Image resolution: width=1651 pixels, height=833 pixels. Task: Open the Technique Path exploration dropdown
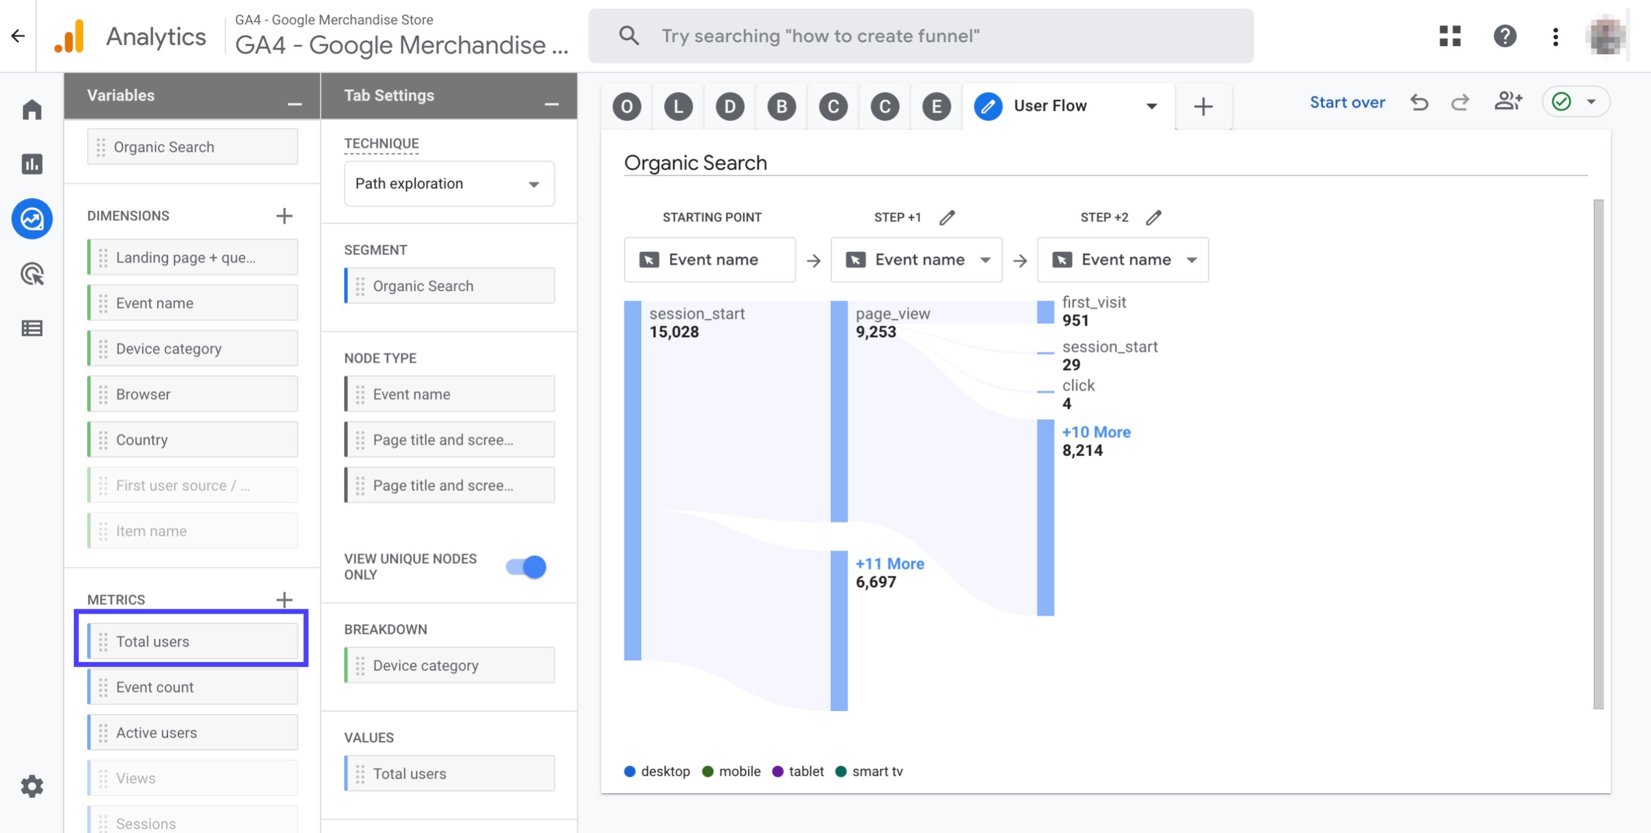449,184
